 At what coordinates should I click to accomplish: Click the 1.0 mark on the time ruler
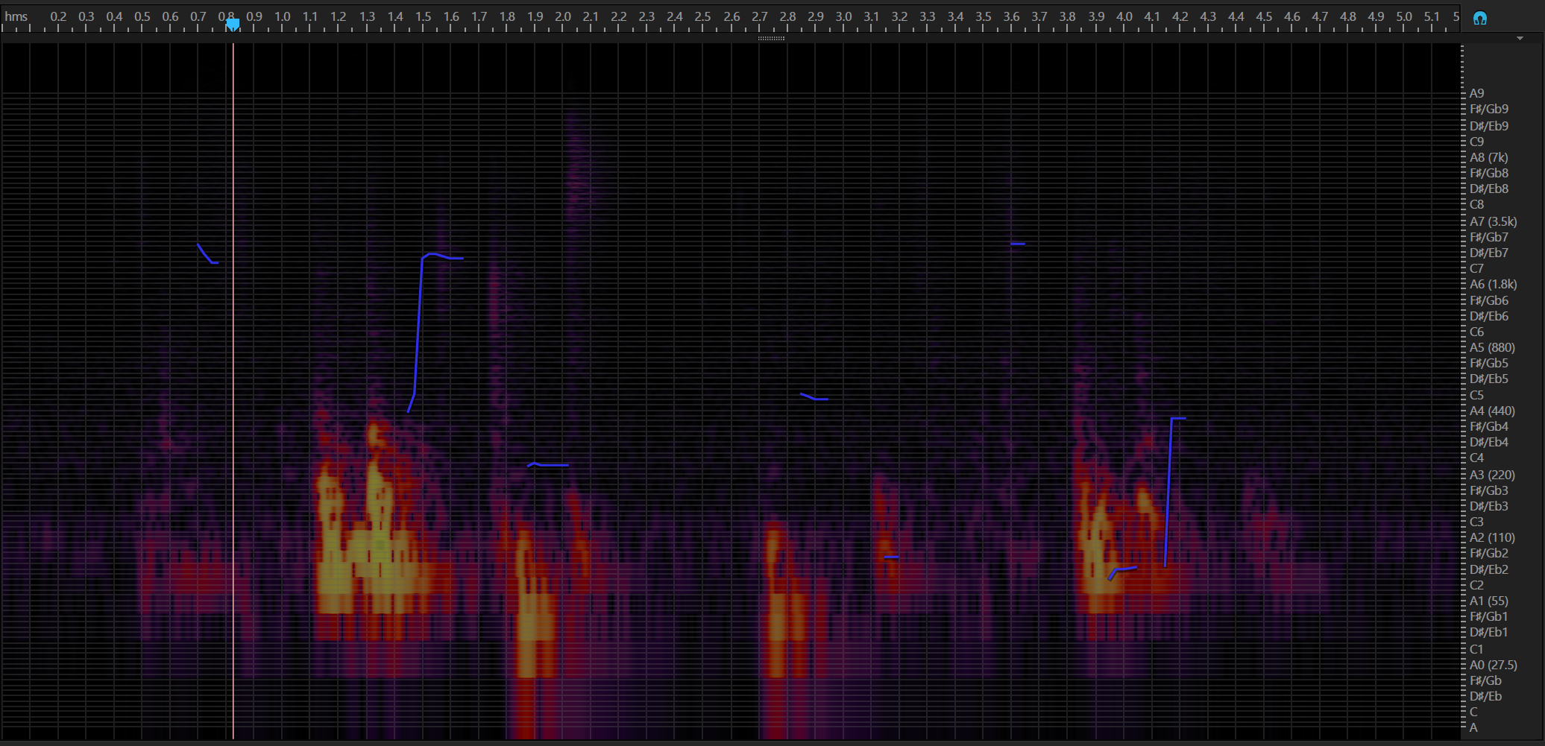[x=282, y=16]
